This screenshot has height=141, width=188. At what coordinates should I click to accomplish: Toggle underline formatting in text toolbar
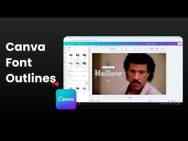pyautogui.click(x=133, y=49)
